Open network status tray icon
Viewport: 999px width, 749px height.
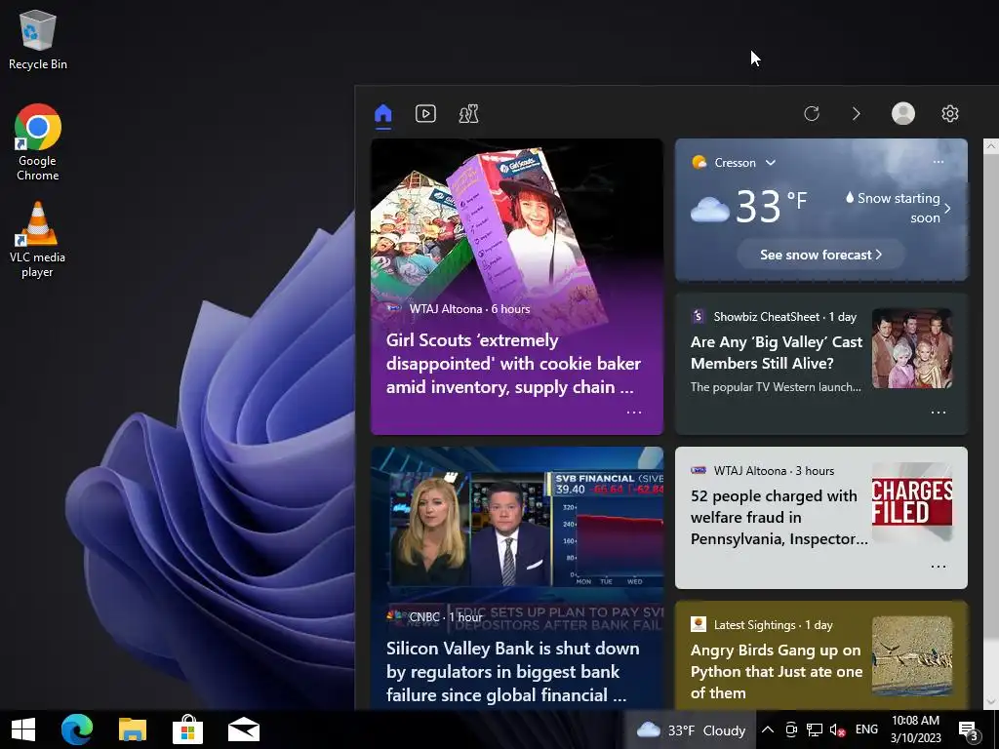point(815,729)
